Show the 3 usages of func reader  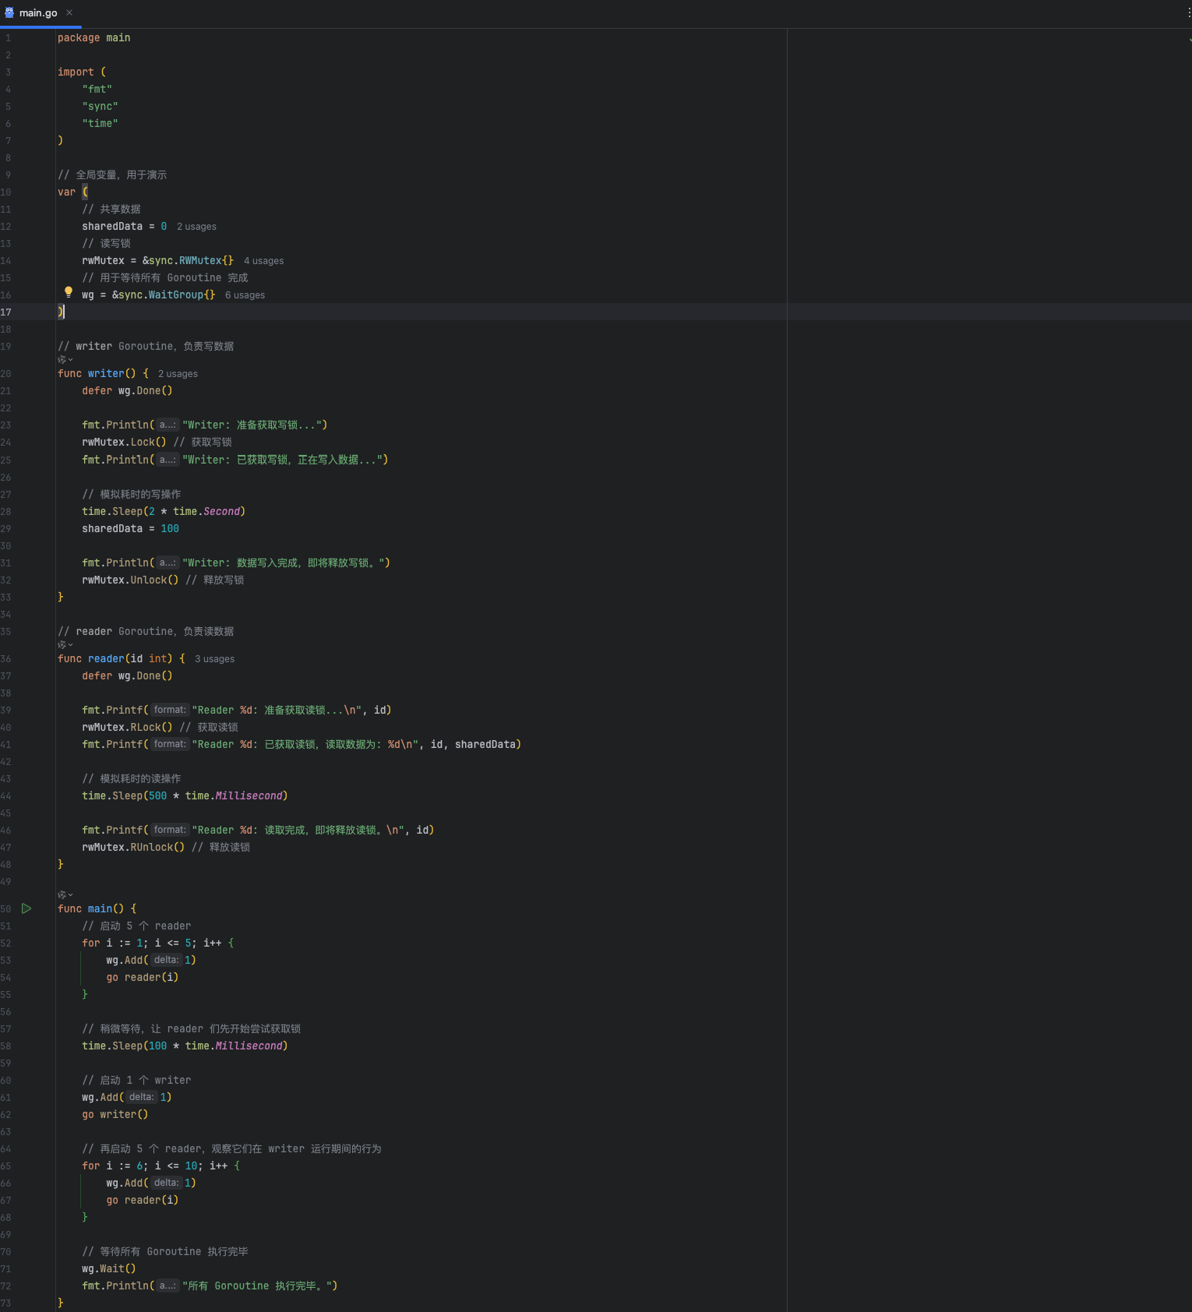(x=214, y=659)
